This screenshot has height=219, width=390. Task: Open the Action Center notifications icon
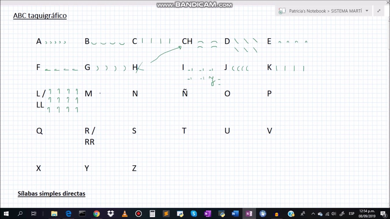tap(383, 214)
